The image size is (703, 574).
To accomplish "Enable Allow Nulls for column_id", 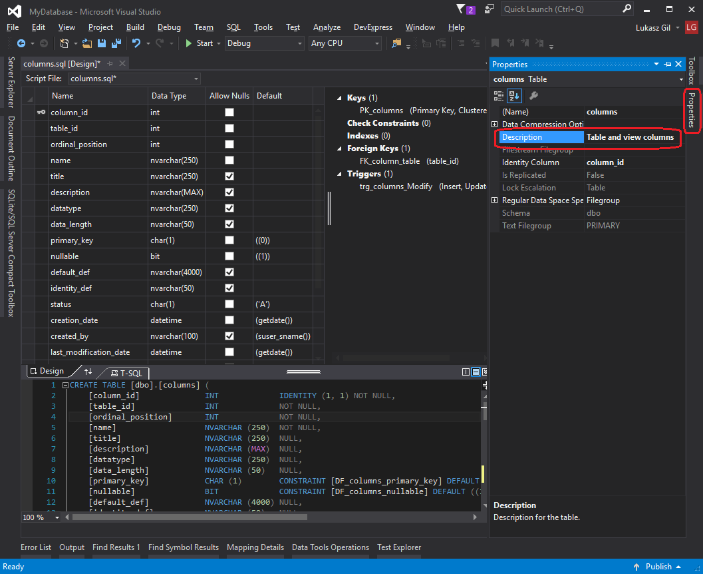I will 229,113.
